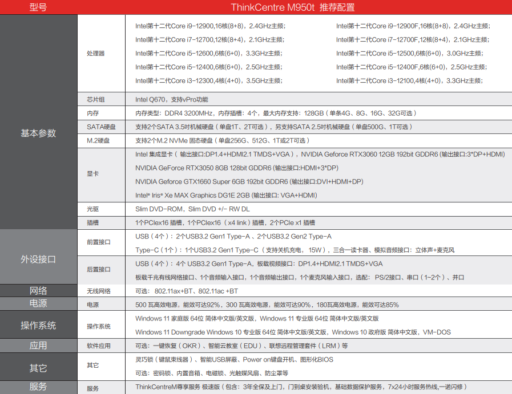Select the 'Core i5-12500' processor line
512x394 pixels.
click(409, 53)
